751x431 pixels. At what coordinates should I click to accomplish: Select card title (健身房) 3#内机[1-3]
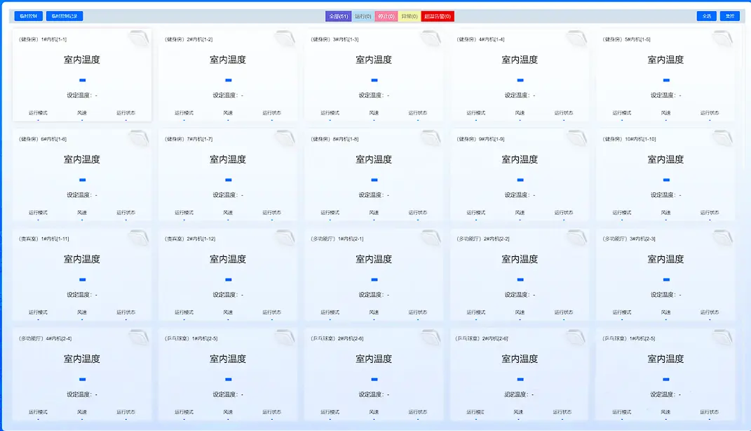(x=334, y=39)
